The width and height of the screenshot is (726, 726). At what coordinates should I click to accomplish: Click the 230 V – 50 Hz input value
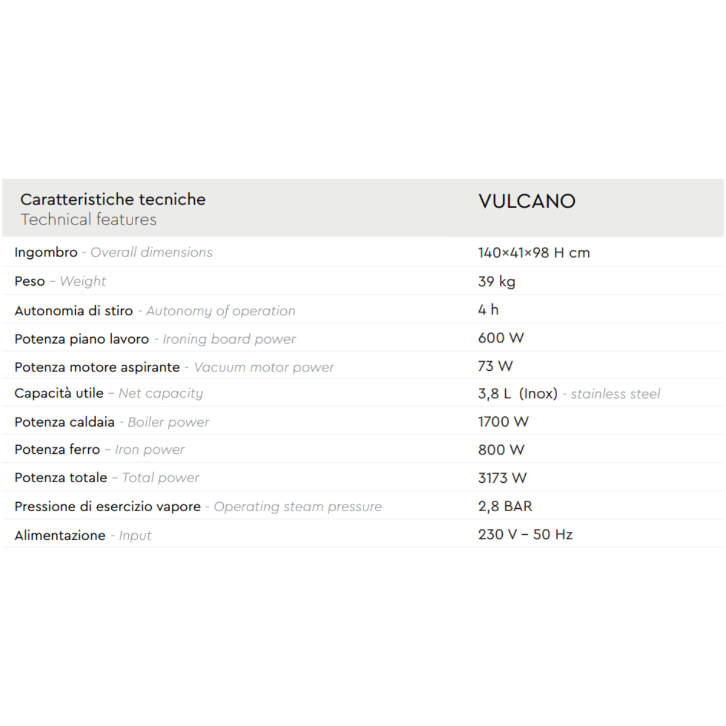pos(525,535)
